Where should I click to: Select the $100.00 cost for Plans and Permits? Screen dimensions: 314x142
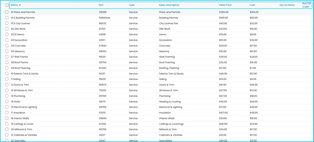[x=254, y=12]
